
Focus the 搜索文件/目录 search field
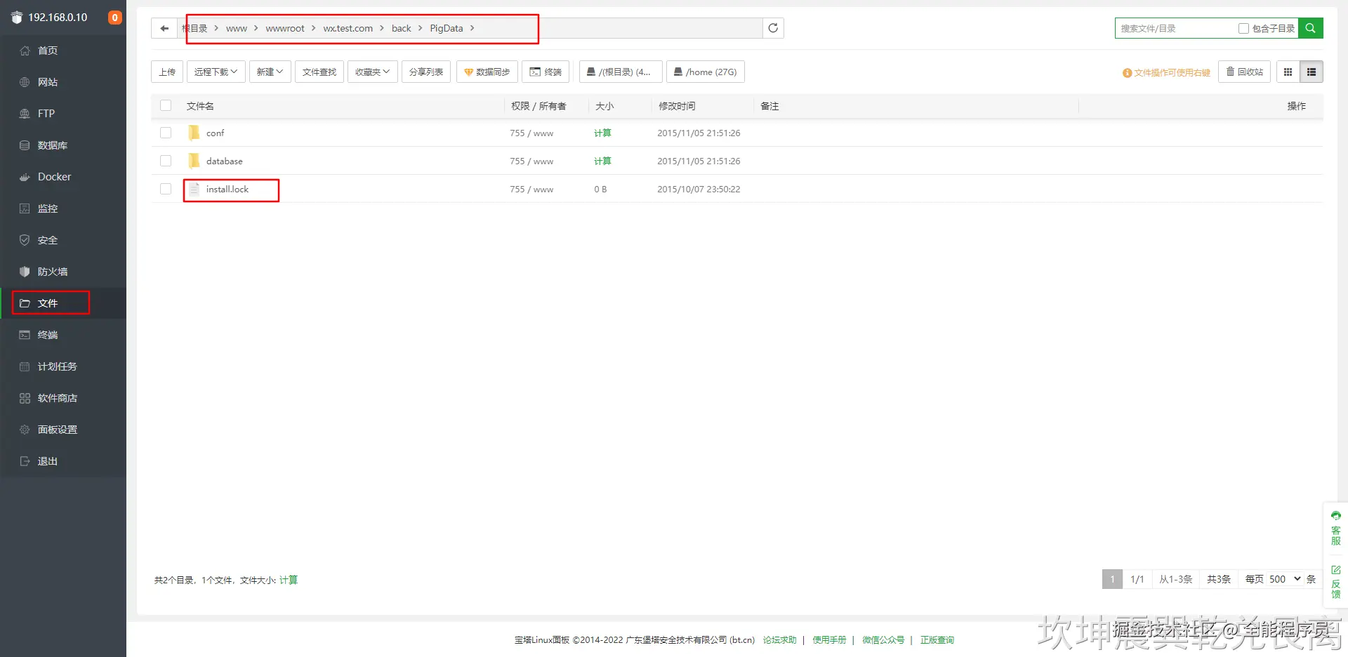[x=1175, y=29]
